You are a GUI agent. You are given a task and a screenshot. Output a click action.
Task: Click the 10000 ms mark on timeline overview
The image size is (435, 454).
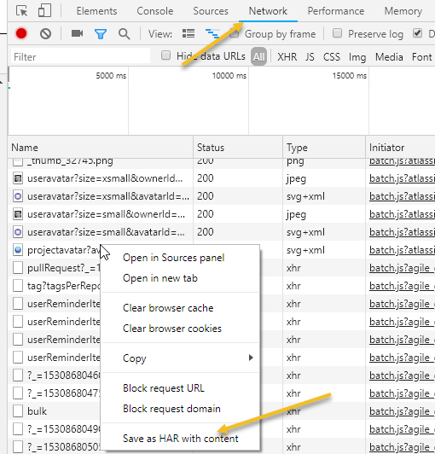(229, 76)
